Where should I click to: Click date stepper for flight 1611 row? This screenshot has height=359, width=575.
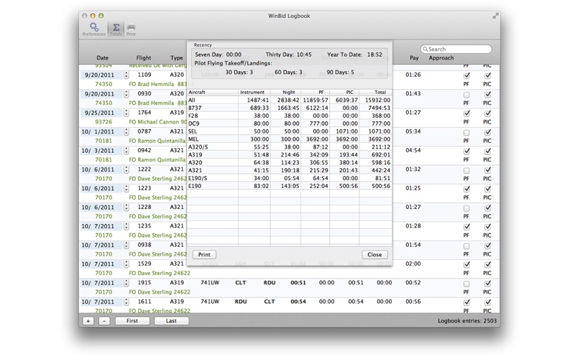126,302
